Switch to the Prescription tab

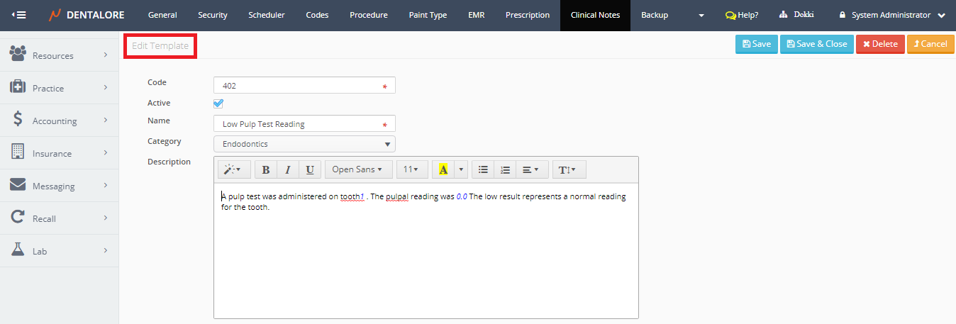pos(527,15)
